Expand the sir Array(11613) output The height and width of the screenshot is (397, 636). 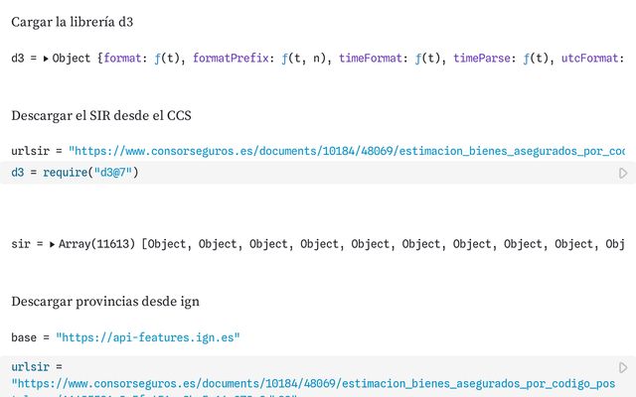[x=52, y=244]
